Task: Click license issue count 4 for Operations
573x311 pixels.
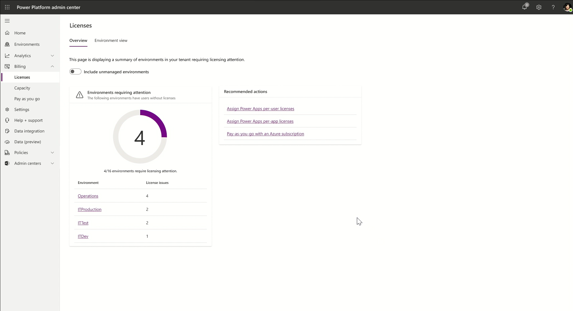Action: click(147, 196)
